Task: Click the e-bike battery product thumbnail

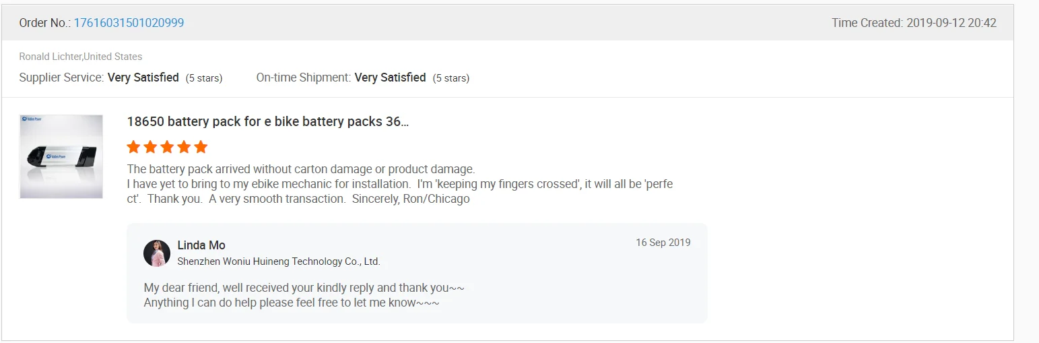Action: click(61, 157)
